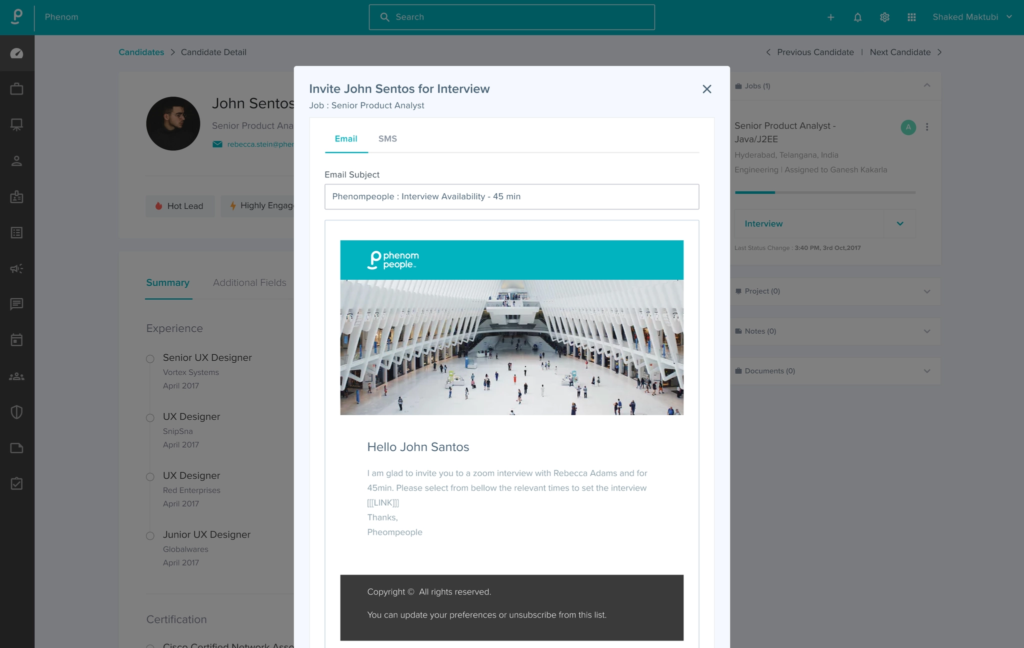The width and height of the screenshot is (1024, 648).
Task: Click 'Red Enterprises' company text
Action: pos(191,491)
